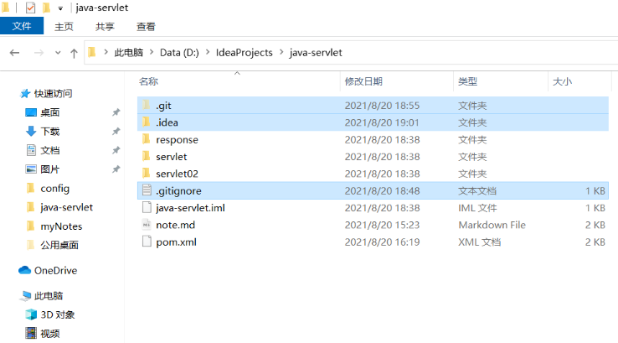Sort files by the 类型 column header
618x343 pixels.
coord(467,81)
